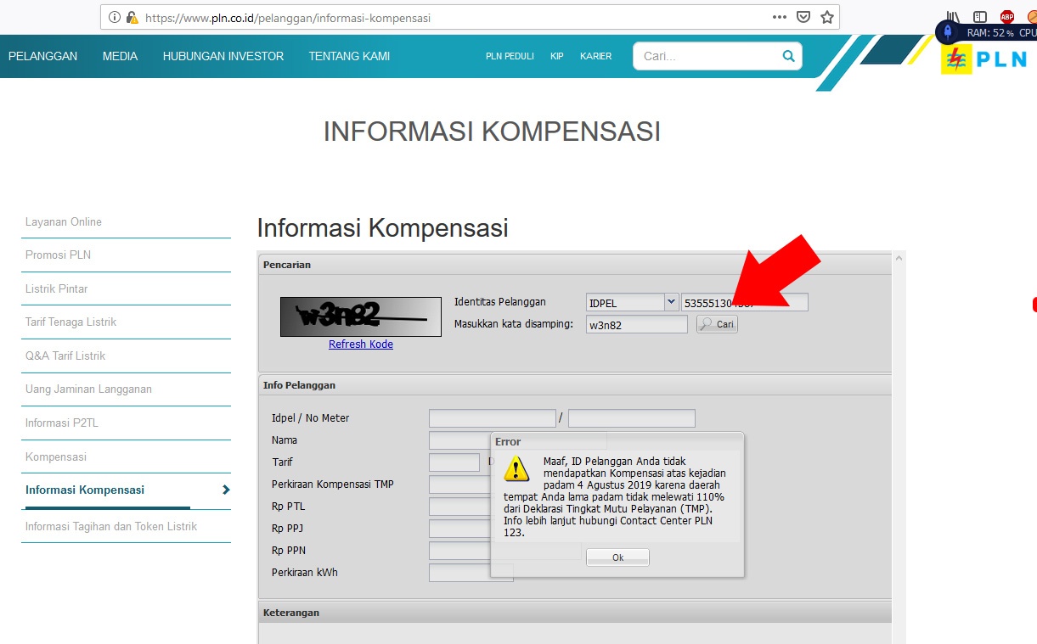Open Listrik Pintar in sidebar
Image resolution: width=1037 pixels, height=644 pixels.
click(x=56, y=288)
